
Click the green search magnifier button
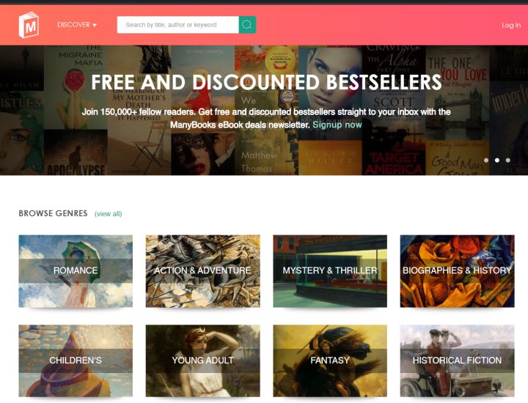coord(247,25)
